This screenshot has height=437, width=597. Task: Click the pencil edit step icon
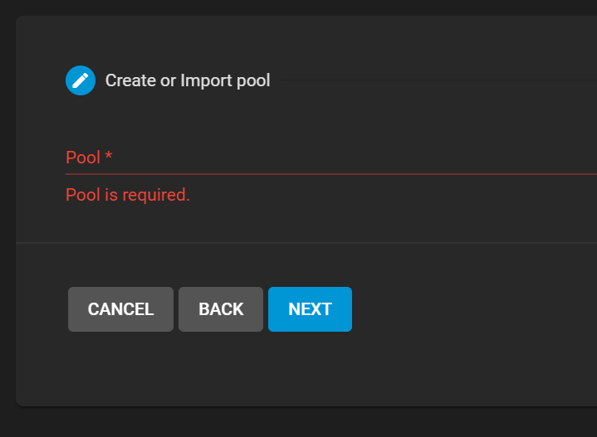coord(81,80)
